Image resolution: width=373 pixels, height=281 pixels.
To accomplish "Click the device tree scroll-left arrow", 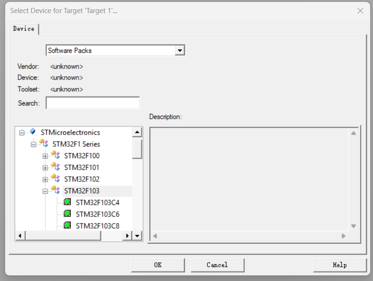I will point(20,236).
